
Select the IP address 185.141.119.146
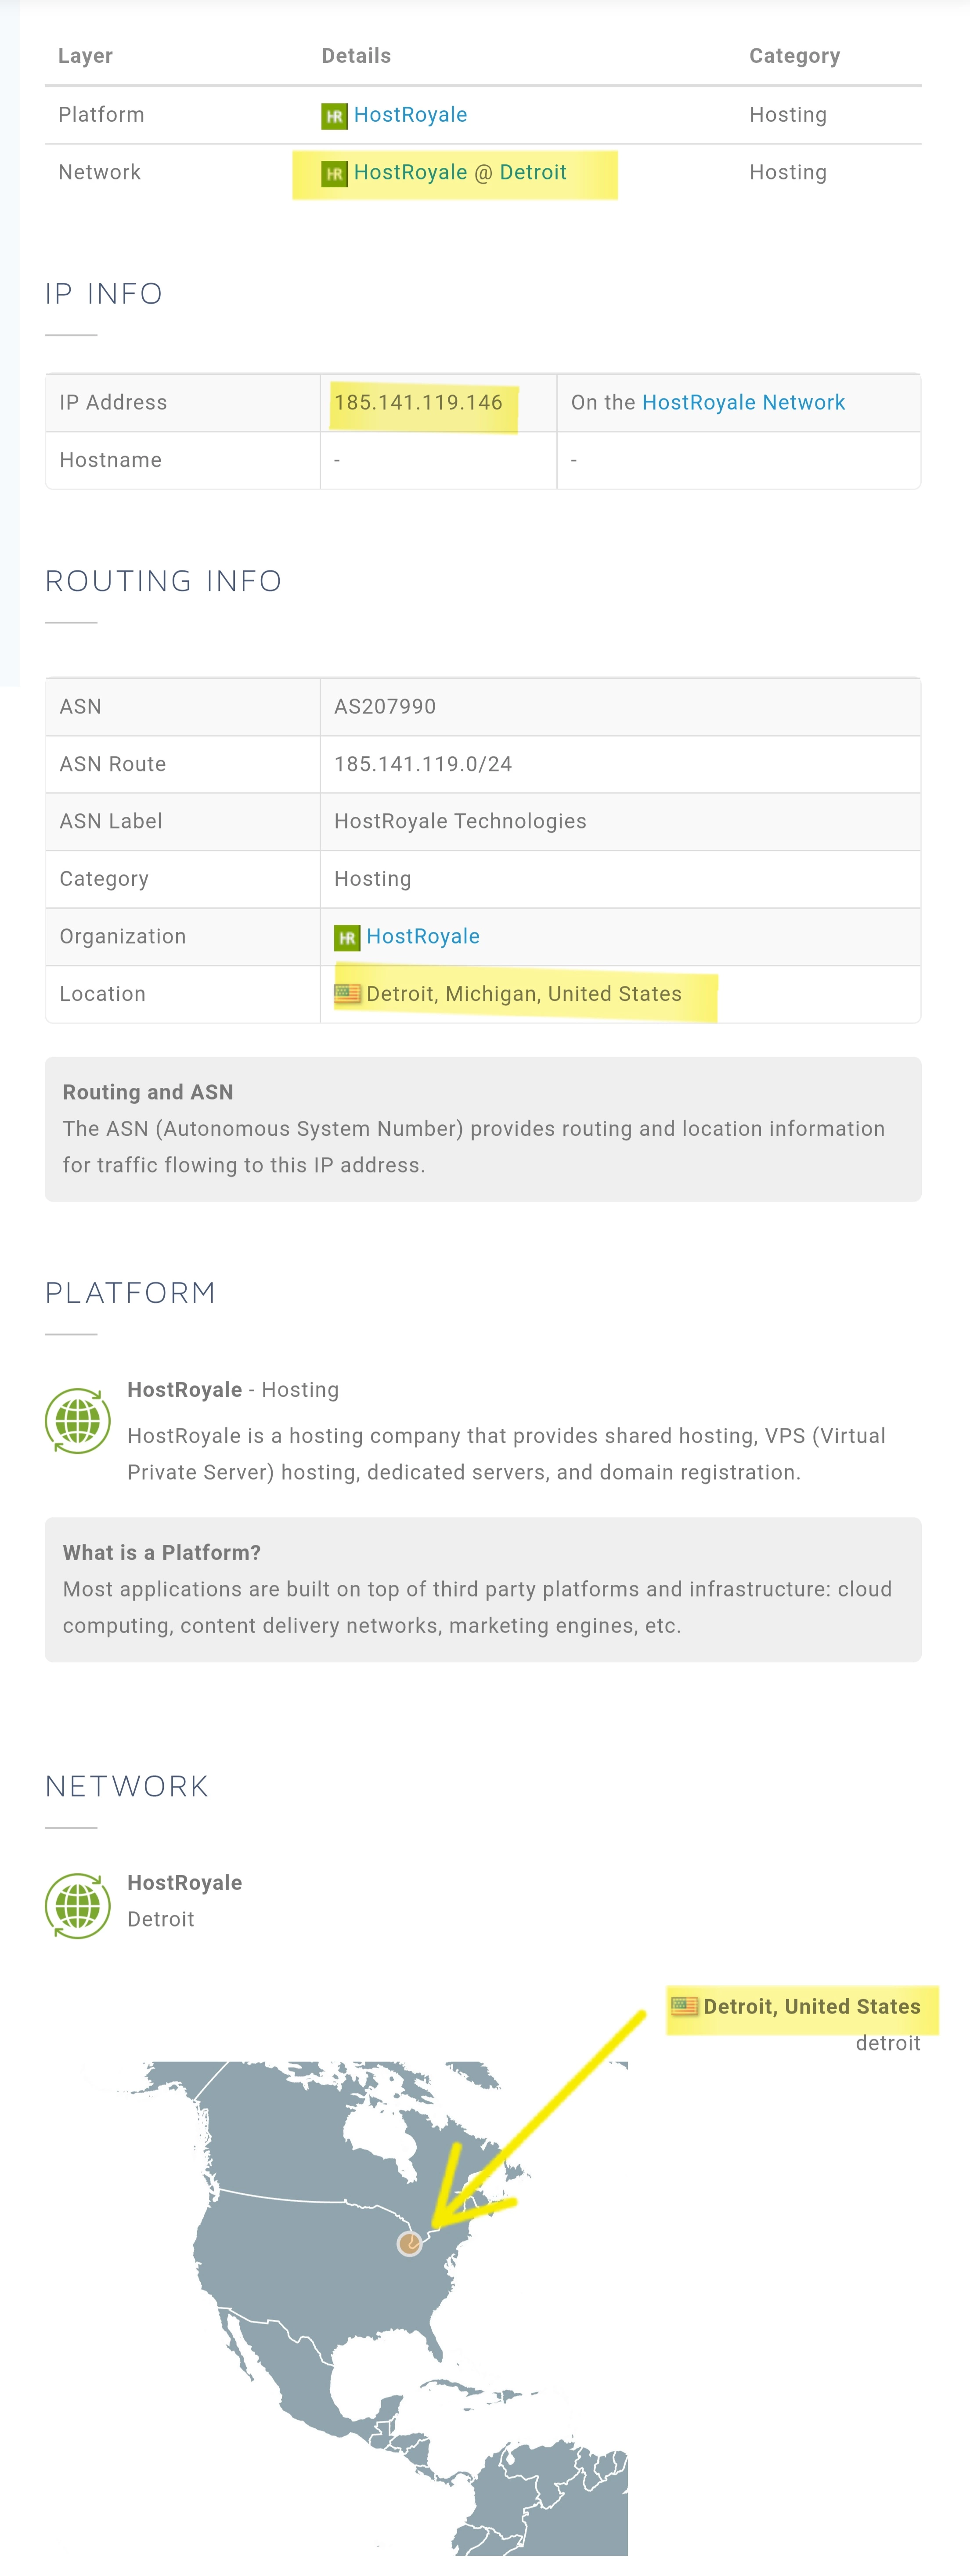[x=418, y=402]
